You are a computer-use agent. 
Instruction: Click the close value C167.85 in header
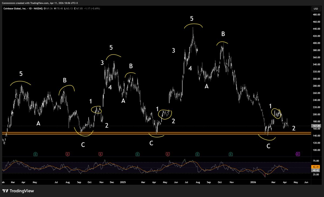coord(78,8)
